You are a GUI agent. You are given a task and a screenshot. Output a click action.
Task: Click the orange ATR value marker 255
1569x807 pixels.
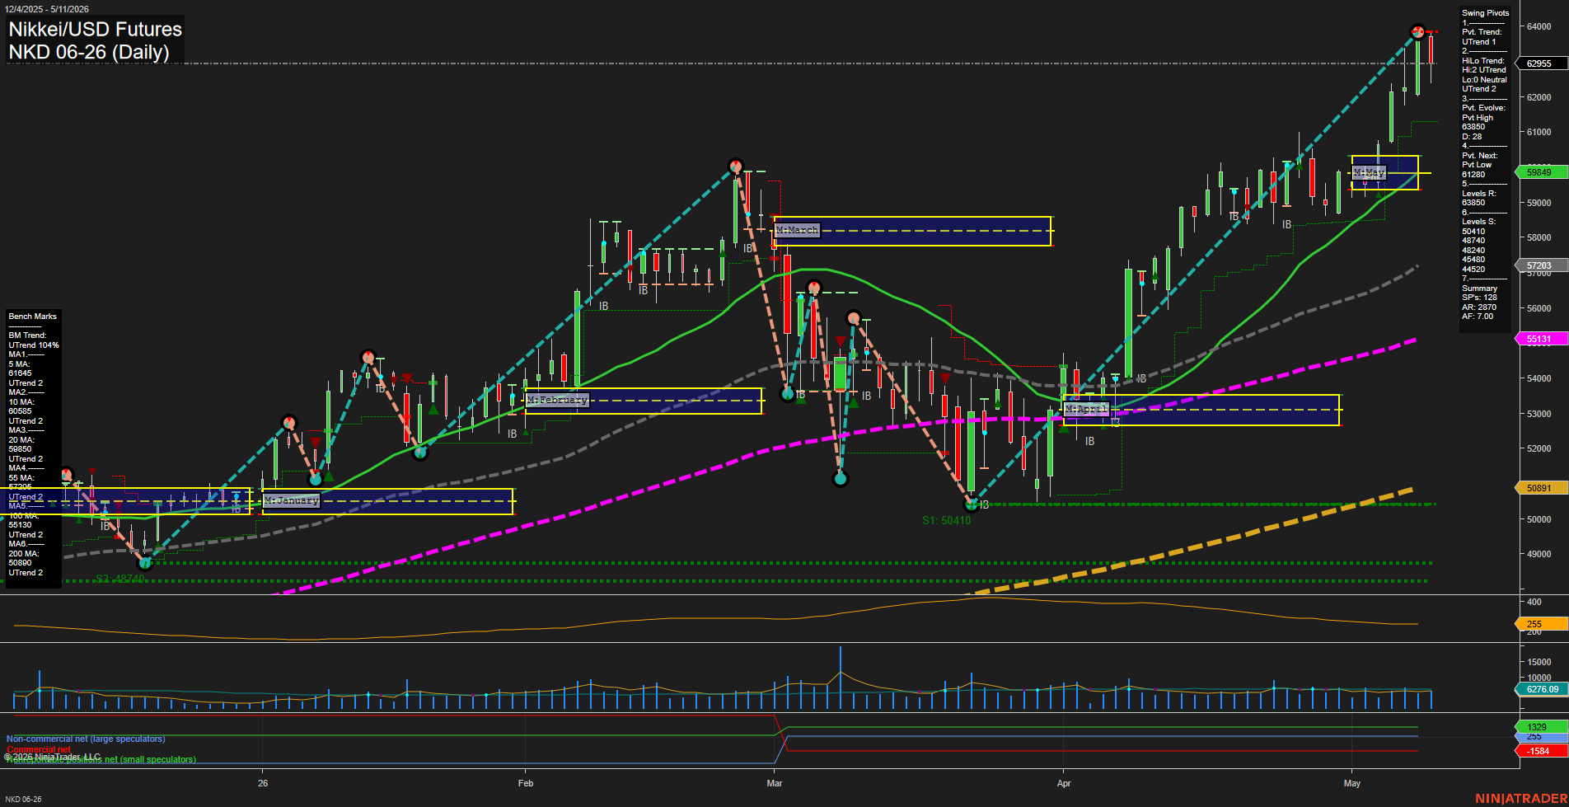[x=1540, y=624]
